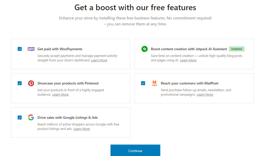Click the green Installed badge
This screenshot has width=273, height=156.
tap(236, 49)
